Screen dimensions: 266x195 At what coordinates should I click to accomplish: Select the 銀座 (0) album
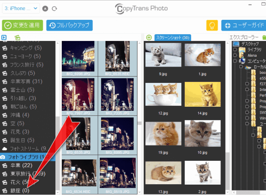[x=28, y=190]
